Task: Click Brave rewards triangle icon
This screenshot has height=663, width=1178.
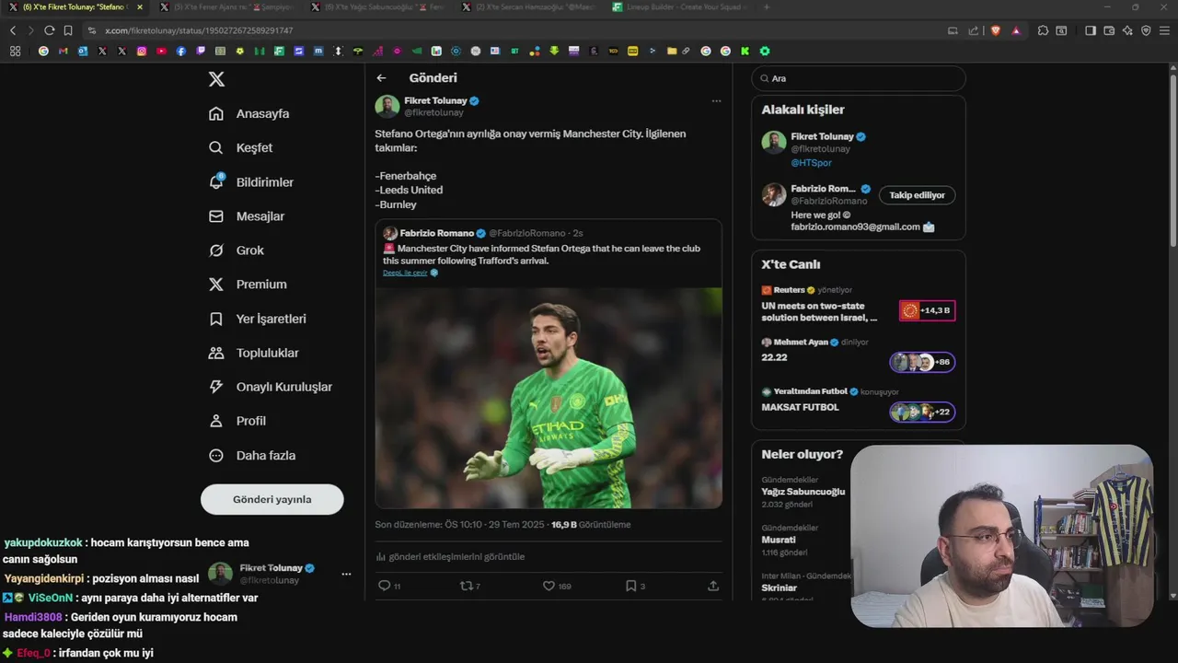Action: tap(1016, 30)
